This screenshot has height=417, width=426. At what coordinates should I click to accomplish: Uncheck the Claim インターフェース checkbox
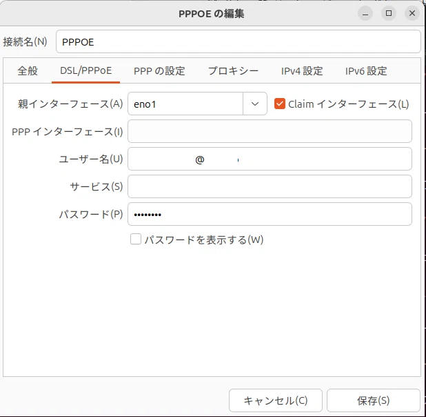coord(280,104)
